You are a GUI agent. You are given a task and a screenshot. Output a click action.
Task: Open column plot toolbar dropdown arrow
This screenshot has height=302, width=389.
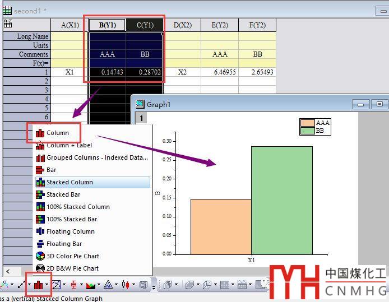tap(47, 285)
